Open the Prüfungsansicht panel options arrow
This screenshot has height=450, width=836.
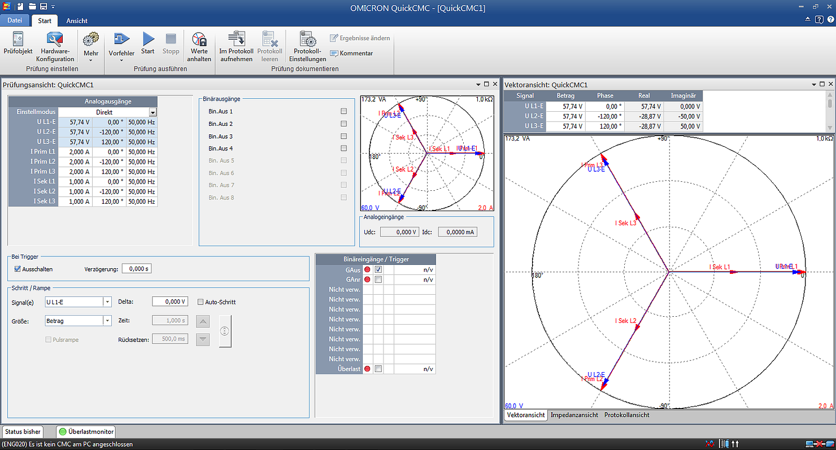click(478, 84)
